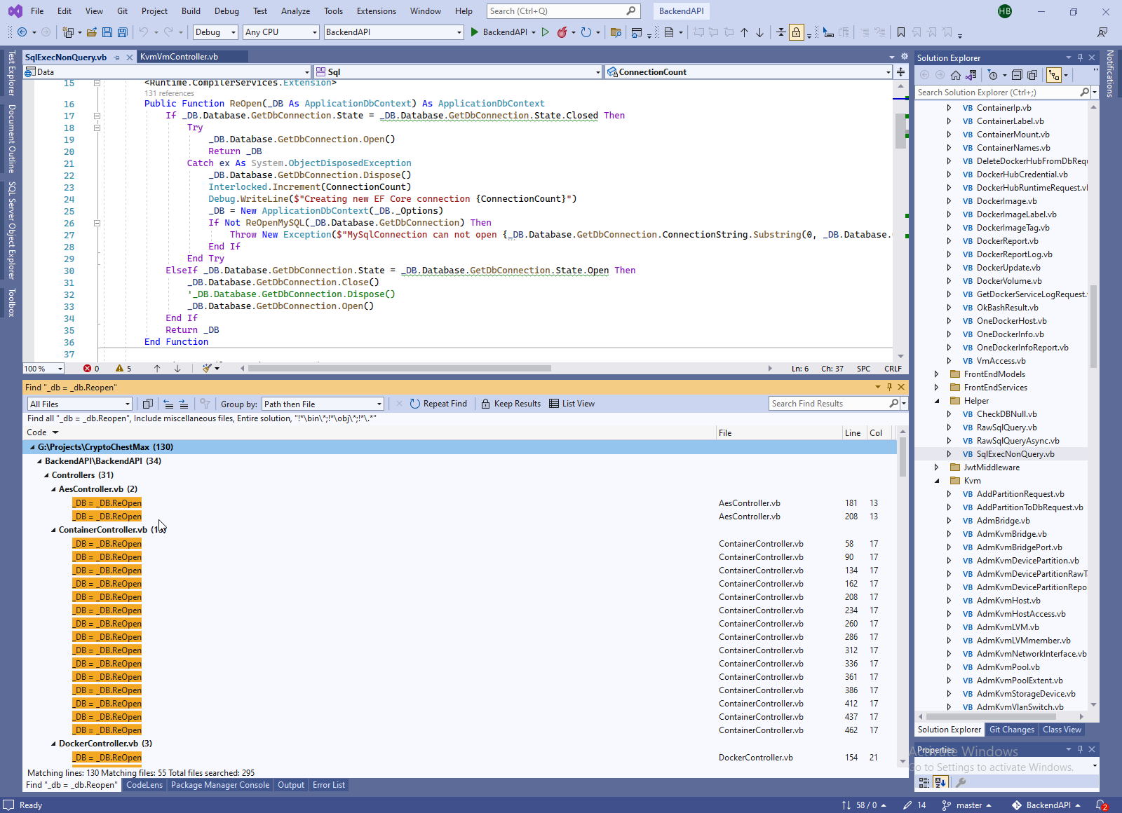Click the bookmark icon in toolbar

pyautogui.click(x=901, y=32)
